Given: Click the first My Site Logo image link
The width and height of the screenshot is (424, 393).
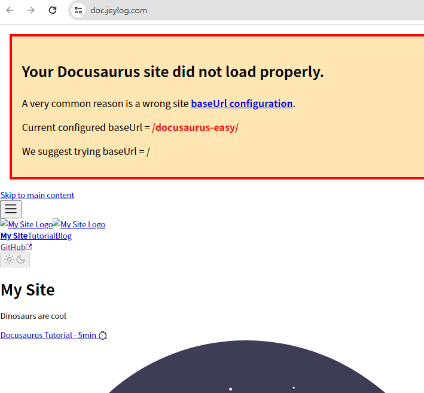Looking at the screenshot, I should pyautogui.click(x=26, y=224).
